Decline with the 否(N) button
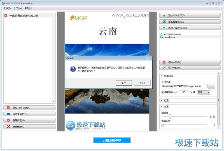Image resolution: width=224 pixels, height=151 pixels. point(142,83)
